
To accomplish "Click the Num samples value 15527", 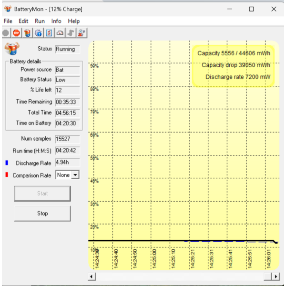I will (x=68, y=139).
